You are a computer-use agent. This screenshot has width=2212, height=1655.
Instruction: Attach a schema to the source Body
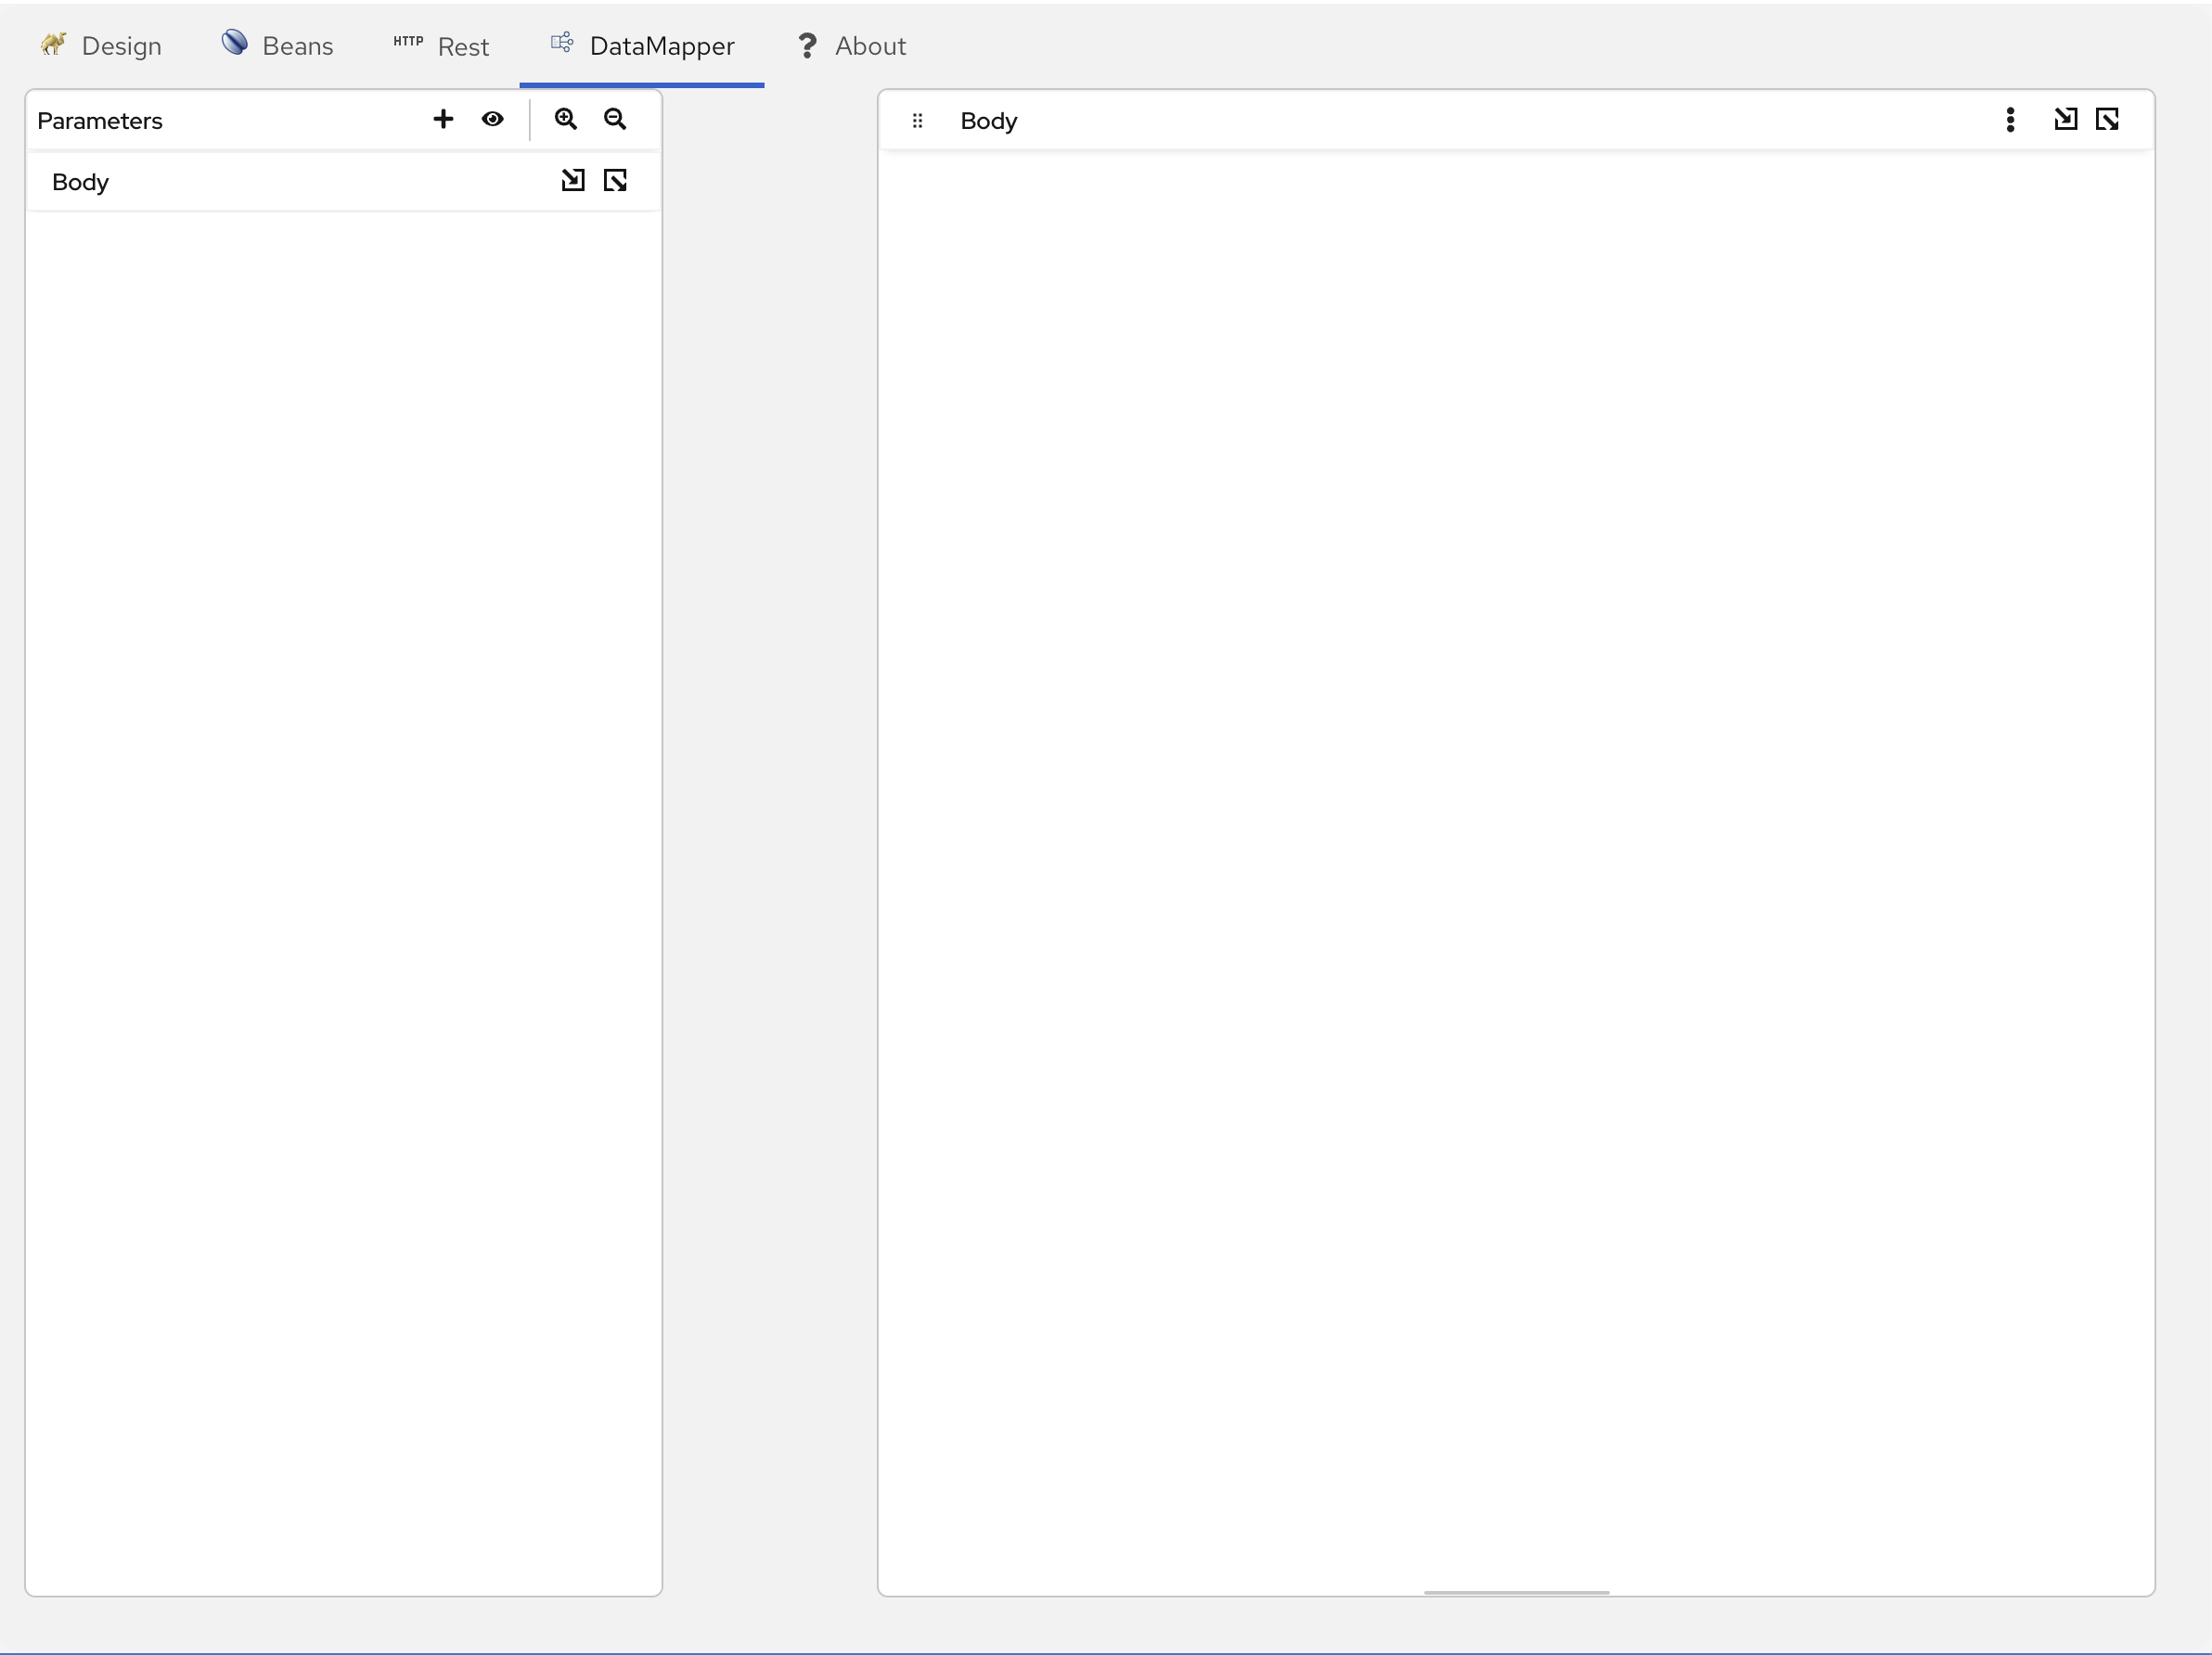tap(572, 181)
